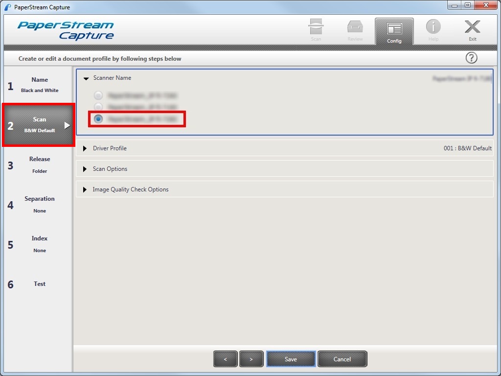Click the Exit X icon
Image resolution: width=501 pixels, height=376 pixels.
(472, 30)
